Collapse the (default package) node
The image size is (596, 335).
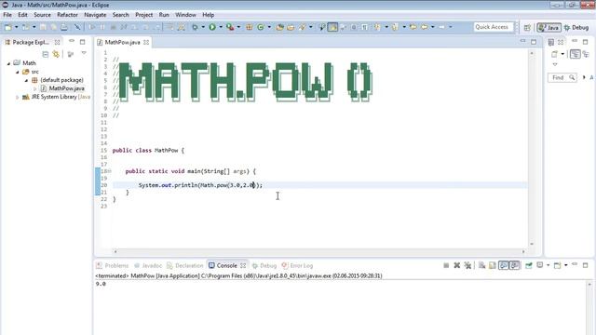[x=26, y=80]
